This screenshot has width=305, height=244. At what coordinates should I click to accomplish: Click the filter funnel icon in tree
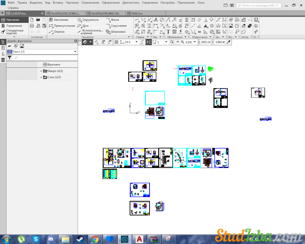coord(9,58)
